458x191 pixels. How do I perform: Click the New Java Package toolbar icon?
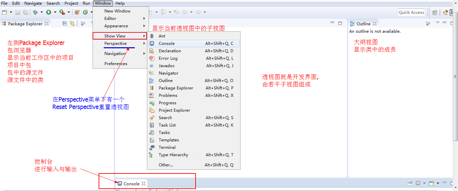77,12
